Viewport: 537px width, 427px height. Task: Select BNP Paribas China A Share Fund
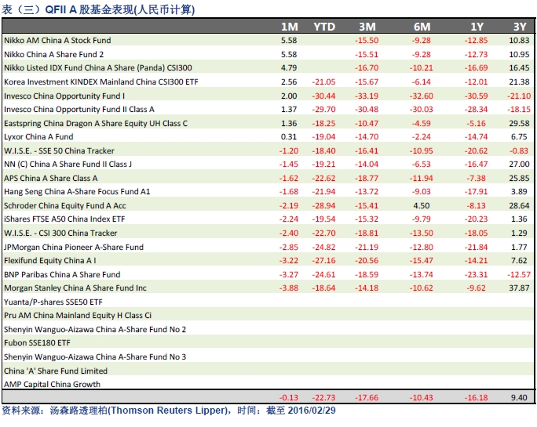[x=62, y=274]
